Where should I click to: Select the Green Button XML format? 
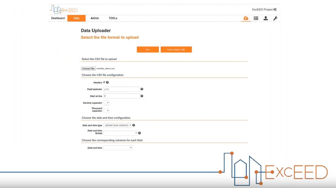pyautogui.click(x=177, y=49)
